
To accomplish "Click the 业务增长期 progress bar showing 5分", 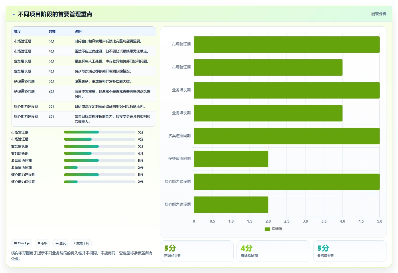I will coord(99,146).
